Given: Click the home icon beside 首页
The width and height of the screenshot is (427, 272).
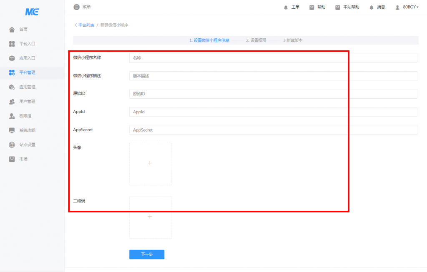Looking at the screenshot, I should (x=12, y=30).
